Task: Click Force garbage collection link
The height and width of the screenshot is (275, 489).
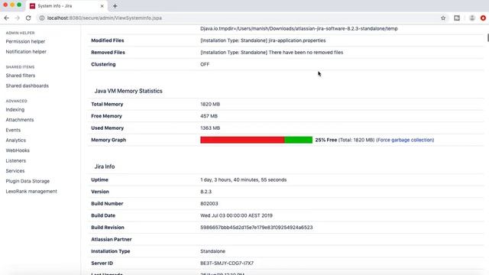Action: 405,140
